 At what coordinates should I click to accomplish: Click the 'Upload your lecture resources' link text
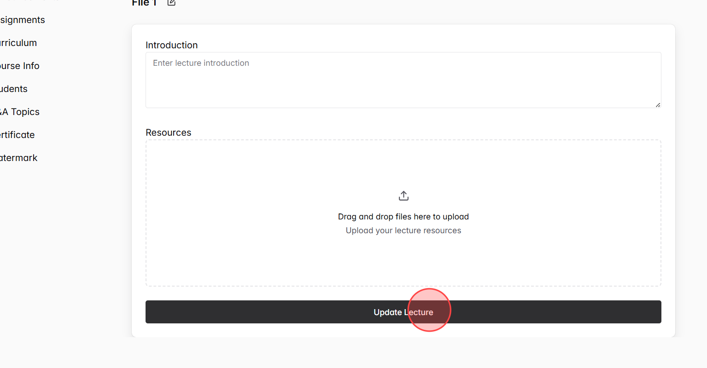click(403, 230)
